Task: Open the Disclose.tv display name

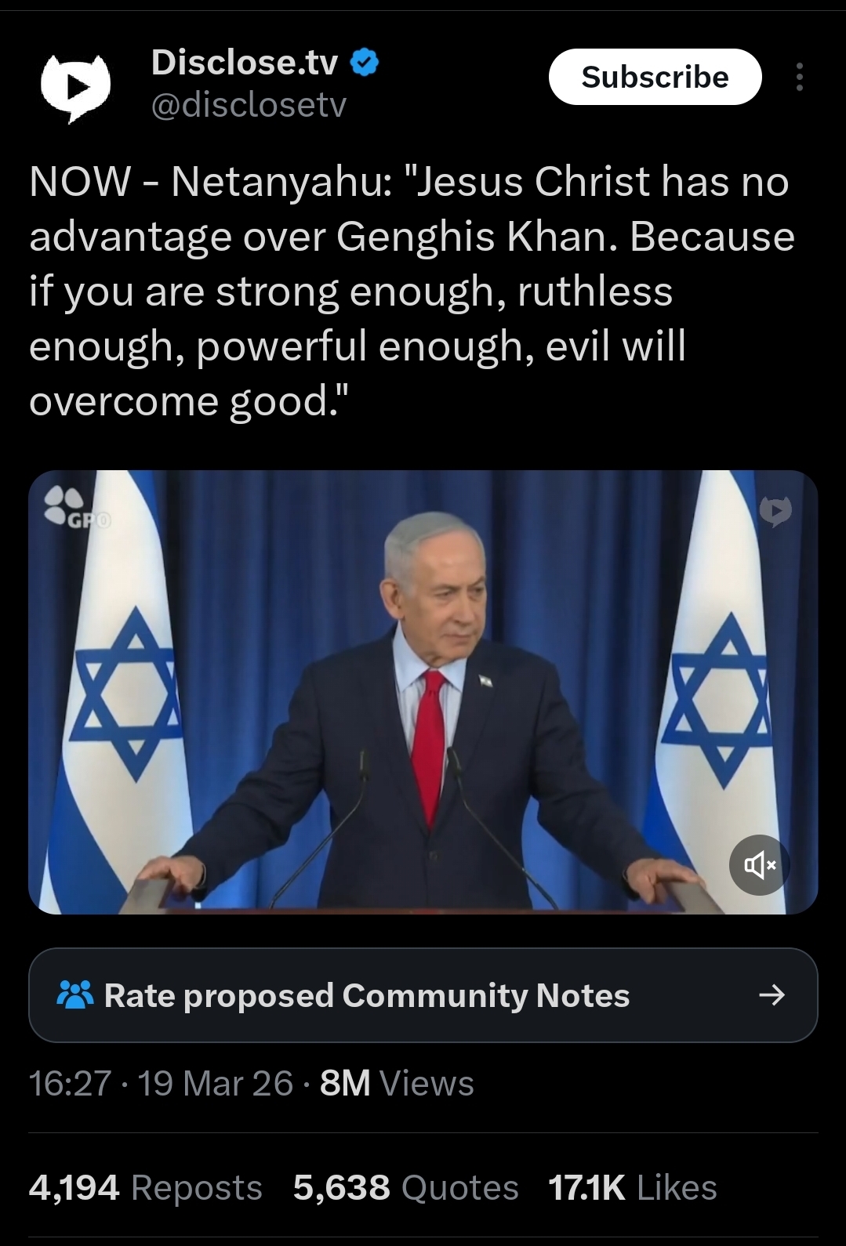Action: pyautogui.click(x=244, y=62)
